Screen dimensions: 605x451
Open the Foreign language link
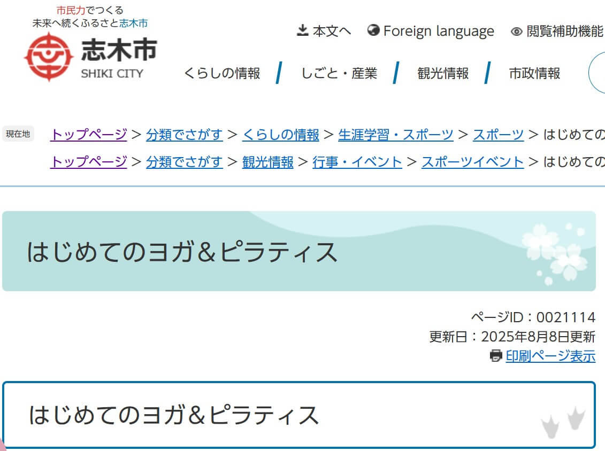pyautogui.click(x=439, y=31)
